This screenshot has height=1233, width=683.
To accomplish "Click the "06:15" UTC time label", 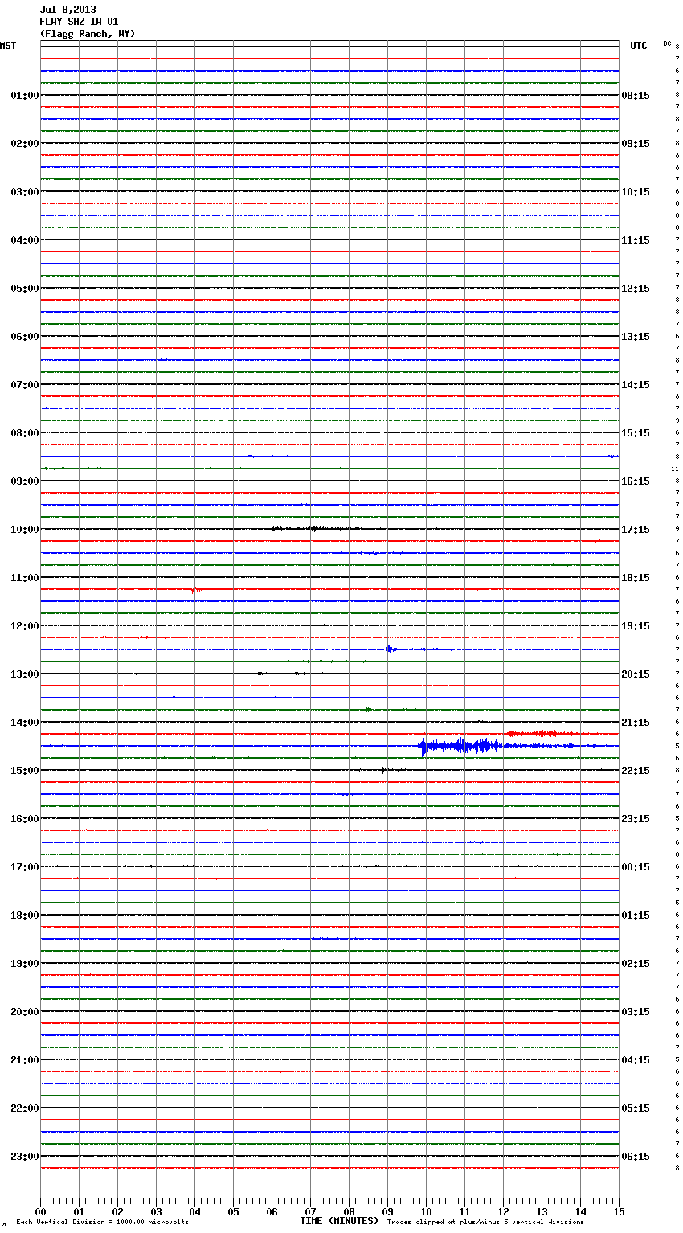I will pos(636,1157).
